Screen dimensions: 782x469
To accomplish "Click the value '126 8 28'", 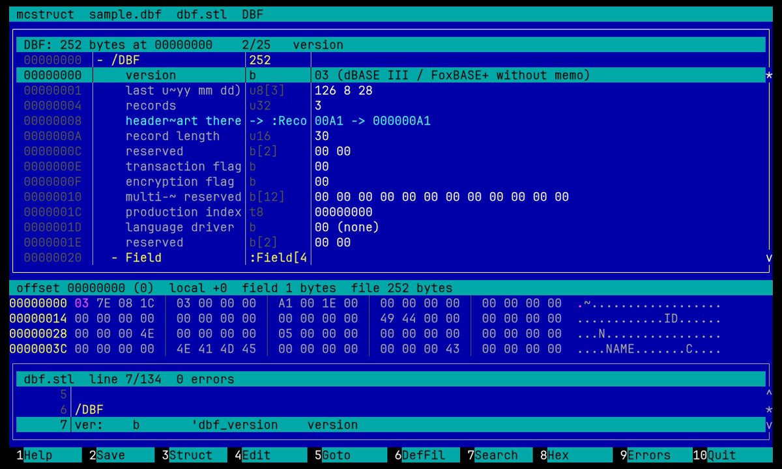I will point(343,91).
